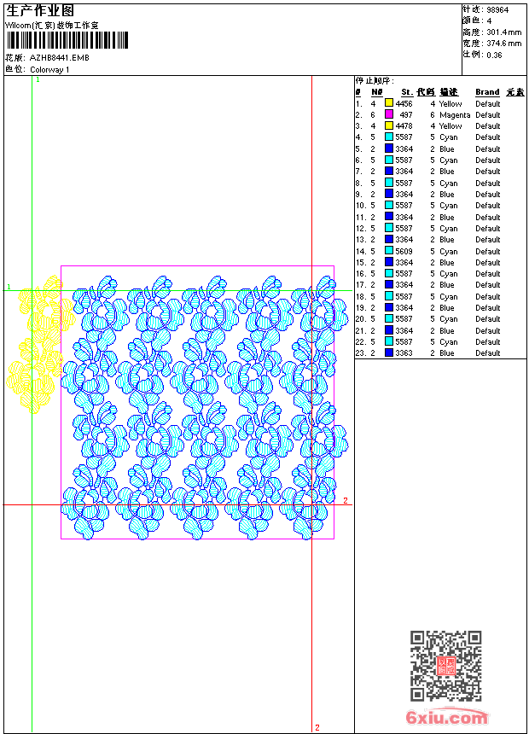Pick the blue swatch in stop row 5

point(389,149)
